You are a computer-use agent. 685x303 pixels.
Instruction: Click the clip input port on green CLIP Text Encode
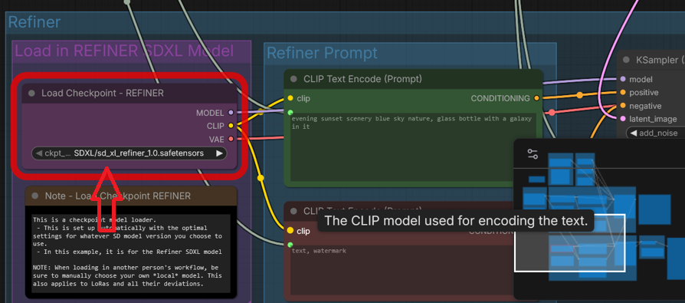click(x=290, y=98)
